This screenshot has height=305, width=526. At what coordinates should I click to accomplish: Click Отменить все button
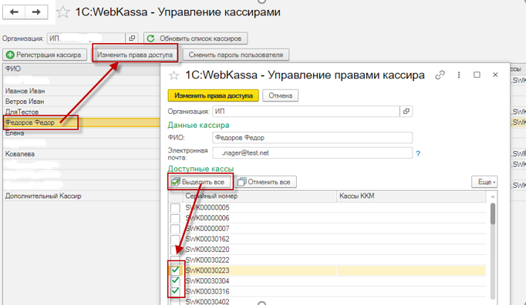[265, 182]
